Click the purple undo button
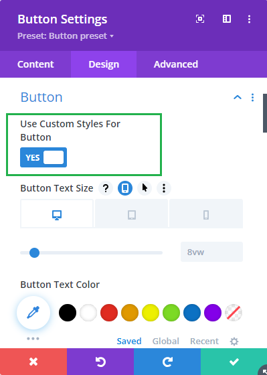The image size is (267, 375). pyautogui.click(x=100, y=362)
